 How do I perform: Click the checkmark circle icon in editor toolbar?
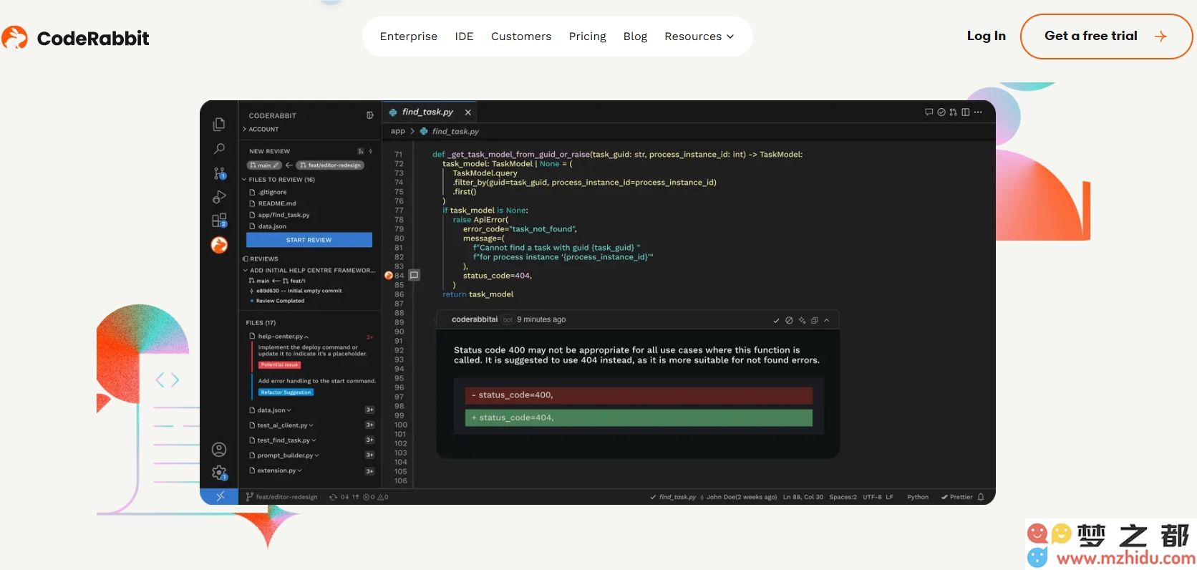(941, 112)
